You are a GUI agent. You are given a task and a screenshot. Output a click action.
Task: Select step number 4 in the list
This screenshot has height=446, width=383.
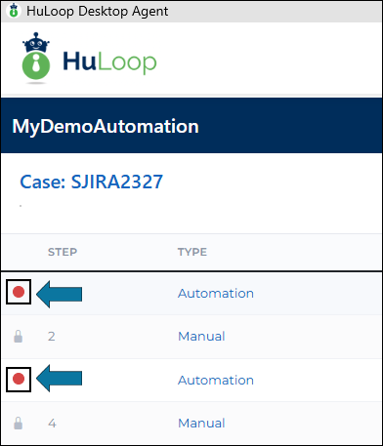(x=52, y=423)
